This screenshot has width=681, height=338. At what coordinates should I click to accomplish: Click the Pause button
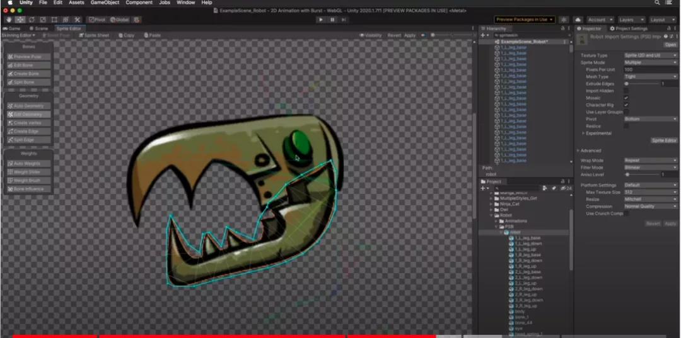coord(332,20)
